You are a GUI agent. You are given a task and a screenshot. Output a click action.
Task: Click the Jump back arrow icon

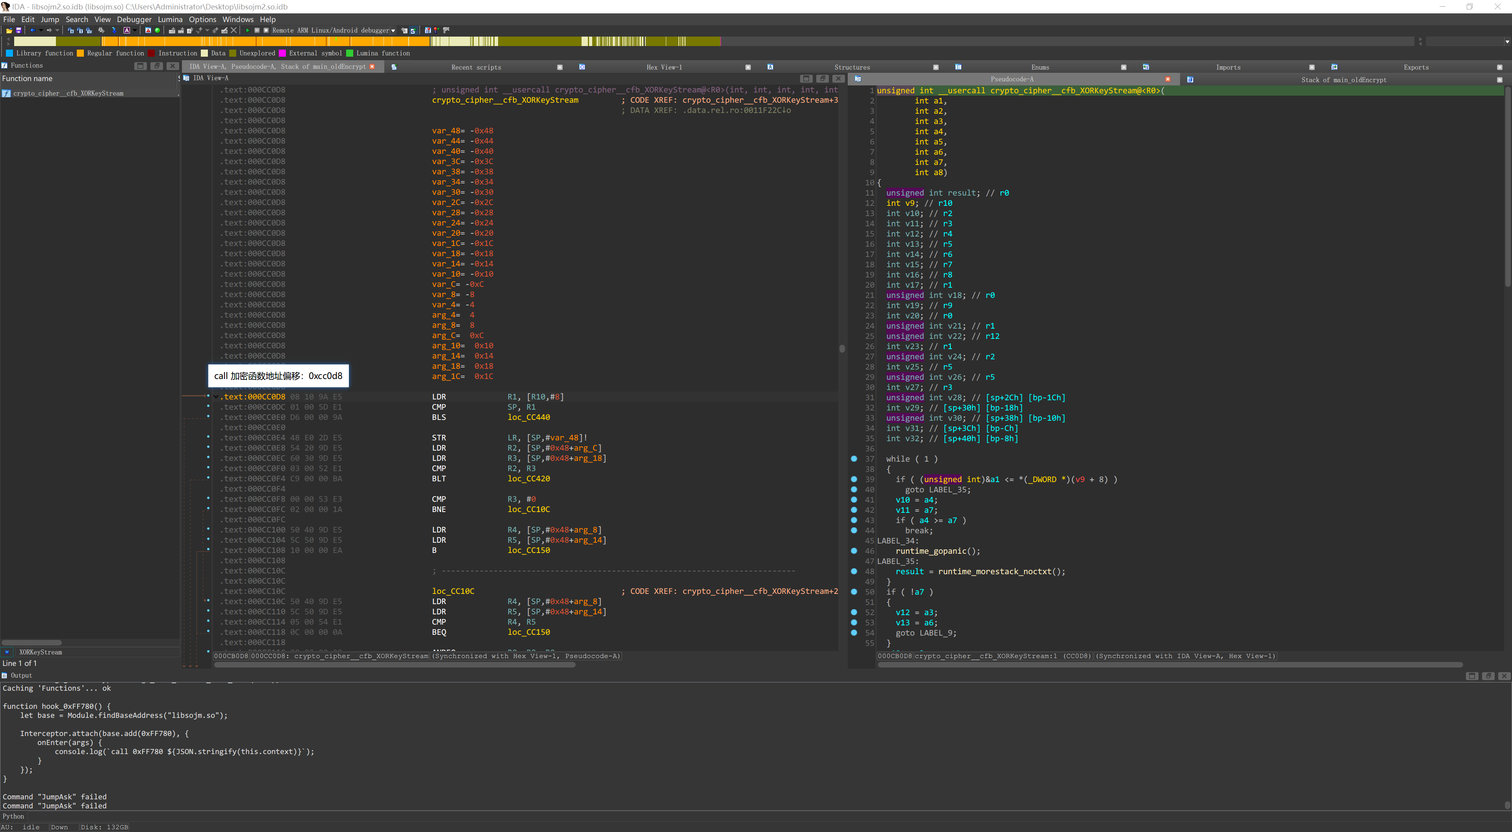tap(33, 31)
